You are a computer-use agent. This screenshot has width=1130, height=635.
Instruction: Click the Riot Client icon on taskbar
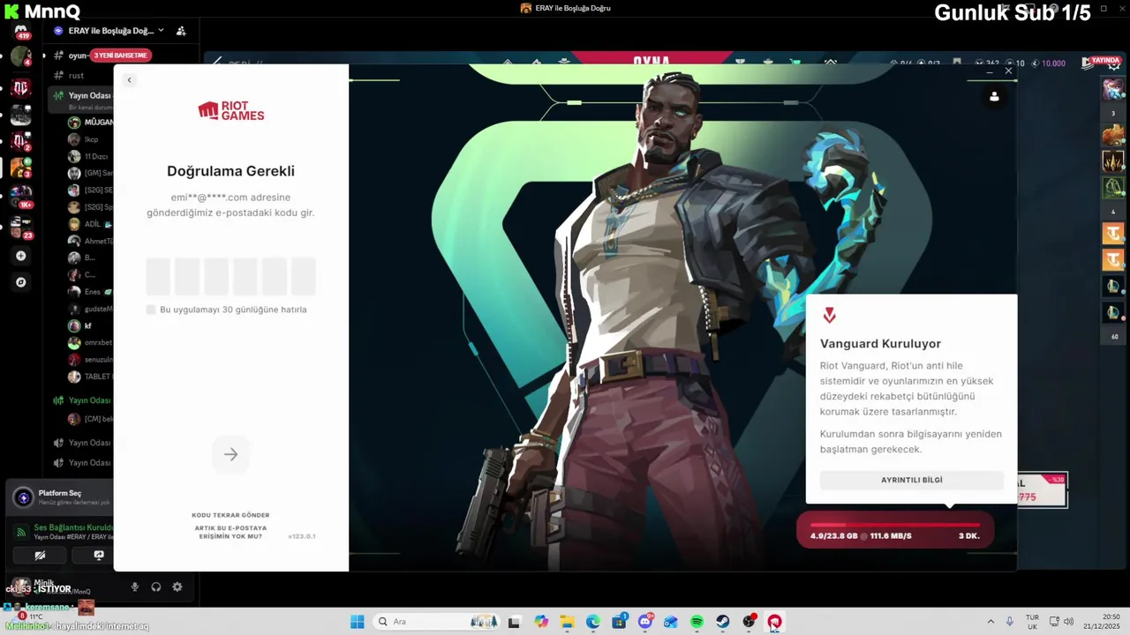point(774,622)
